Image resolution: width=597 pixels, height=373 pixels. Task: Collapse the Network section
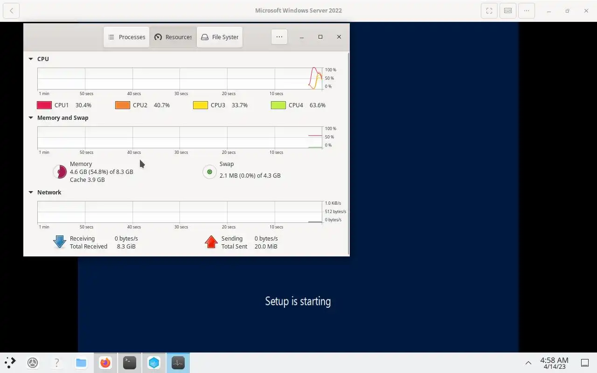coord(31,193)
